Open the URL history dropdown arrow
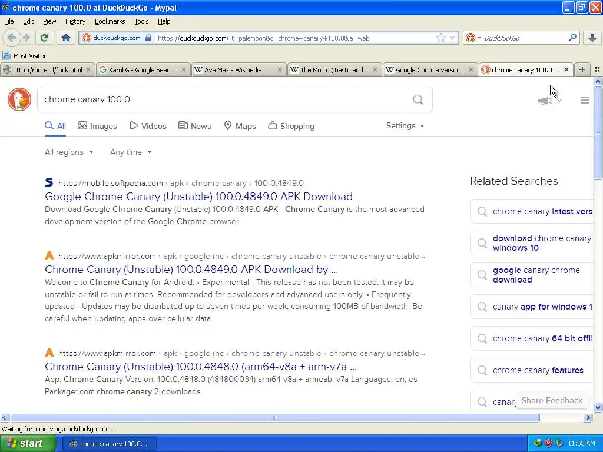 tap(453, 38)
